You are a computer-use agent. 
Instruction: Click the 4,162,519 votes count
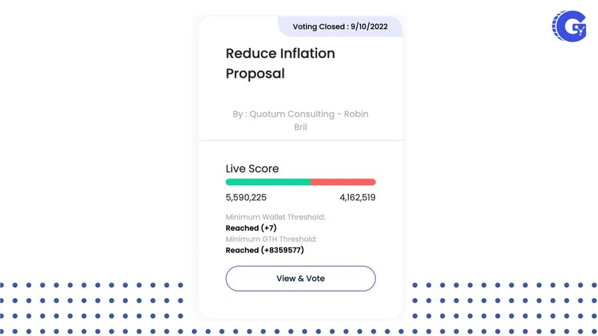[357, 197]
